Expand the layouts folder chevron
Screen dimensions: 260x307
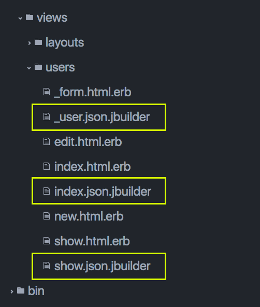(29, 43)
